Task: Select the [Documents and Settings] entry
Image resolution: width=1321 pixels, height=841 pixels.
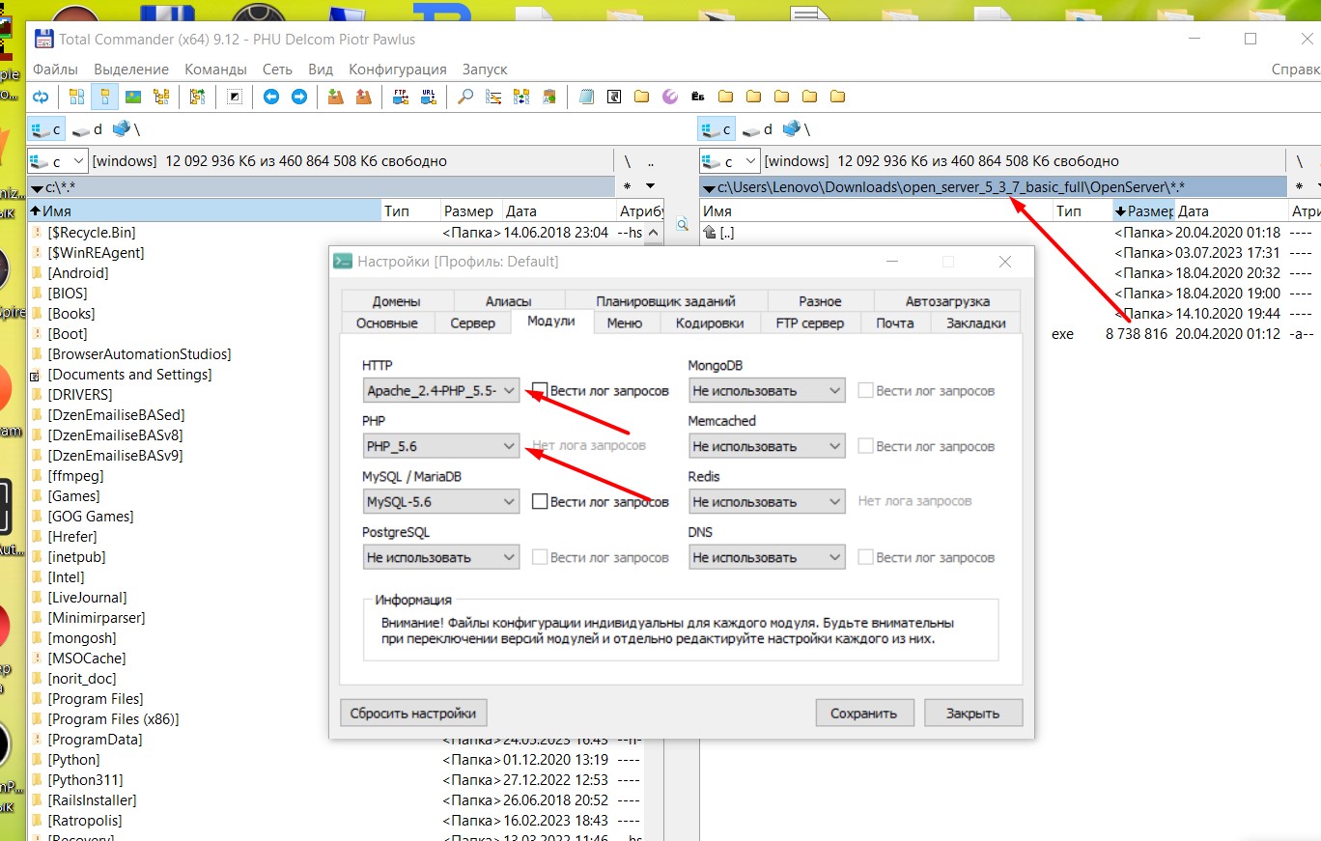Action: [x=129, y=375]
